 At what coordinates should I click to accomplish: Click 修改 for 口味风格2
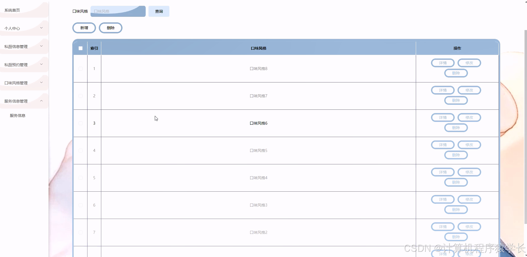tap(469, 227)
